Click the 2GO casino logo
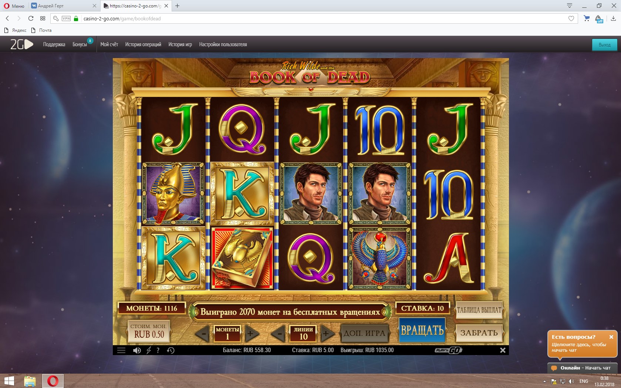The width and height of the screenshot is (621, 388). [21, 44]
